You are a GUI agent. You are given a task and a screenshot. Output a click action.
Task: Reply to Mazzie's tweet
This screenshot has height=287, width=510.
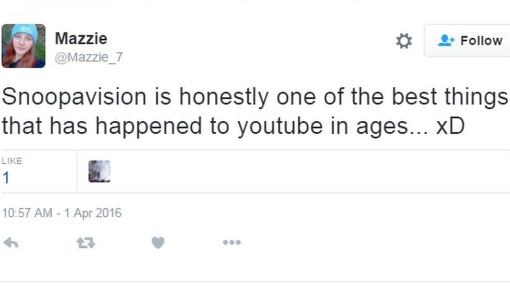[x=11, y=243]
